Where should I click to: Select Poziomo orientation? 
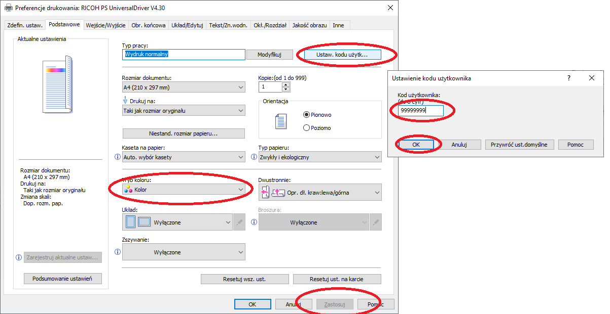317,128
